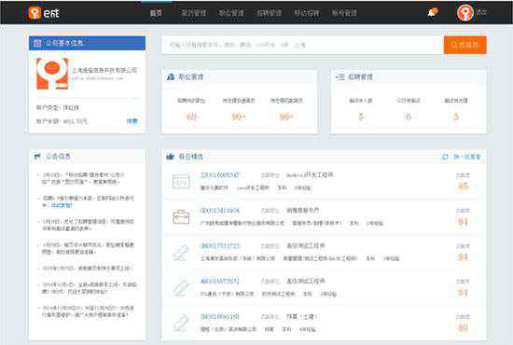
Task: Click the refresh icon in 每日精选 header
Action: [x=445, y=157]
